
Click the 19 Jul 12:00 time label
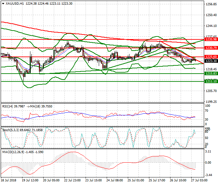tap(30, 180)
